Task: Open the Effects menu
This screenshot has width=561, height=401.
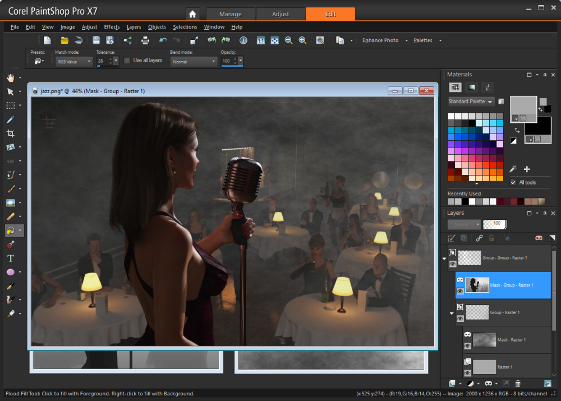Action: click(x=112, y=27)
